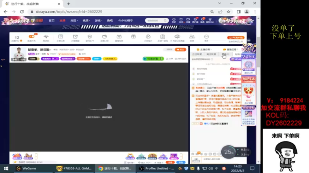309x173 pixels.
Task: Open the Chrome zoom magnifier icon
Action: pyautogui.click(x=212, y=12)
